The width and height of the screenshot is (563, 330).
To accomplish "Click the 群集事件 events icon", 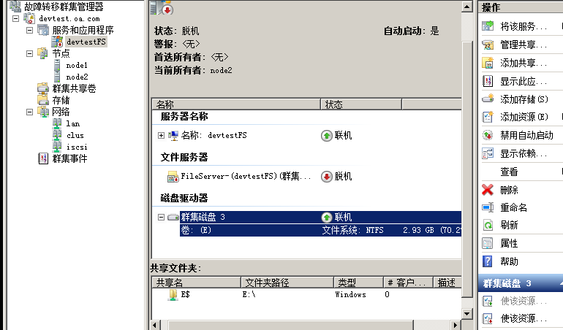I will click(x=42, y=158).
